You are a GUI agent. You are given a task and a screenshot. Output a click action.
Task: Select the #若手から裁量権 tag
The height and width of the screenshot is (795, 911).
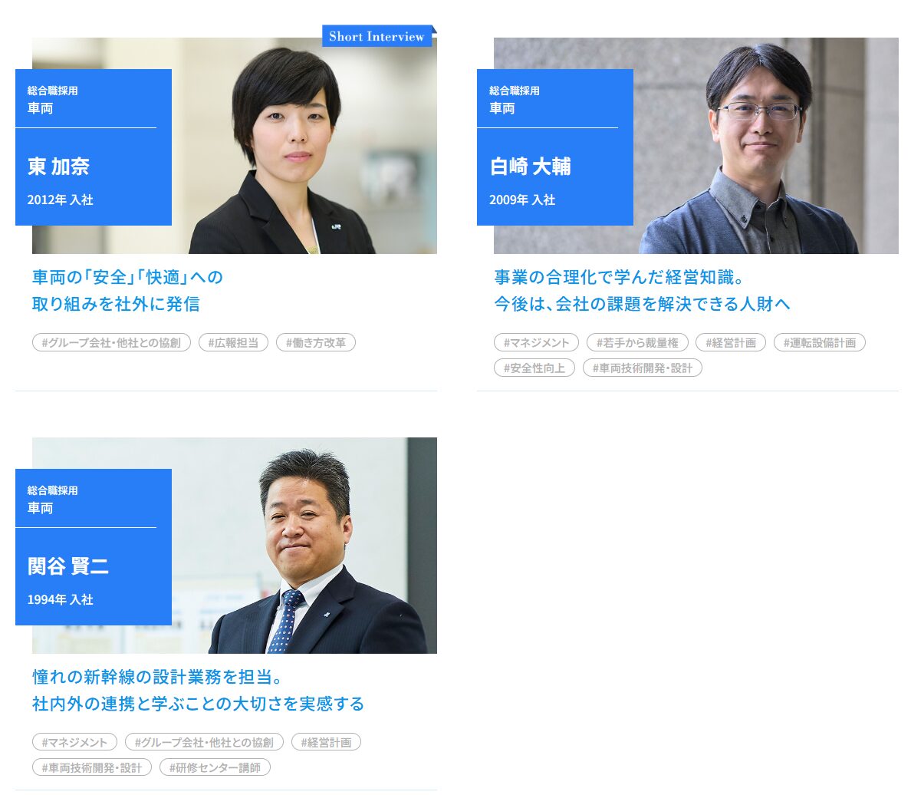637,342
